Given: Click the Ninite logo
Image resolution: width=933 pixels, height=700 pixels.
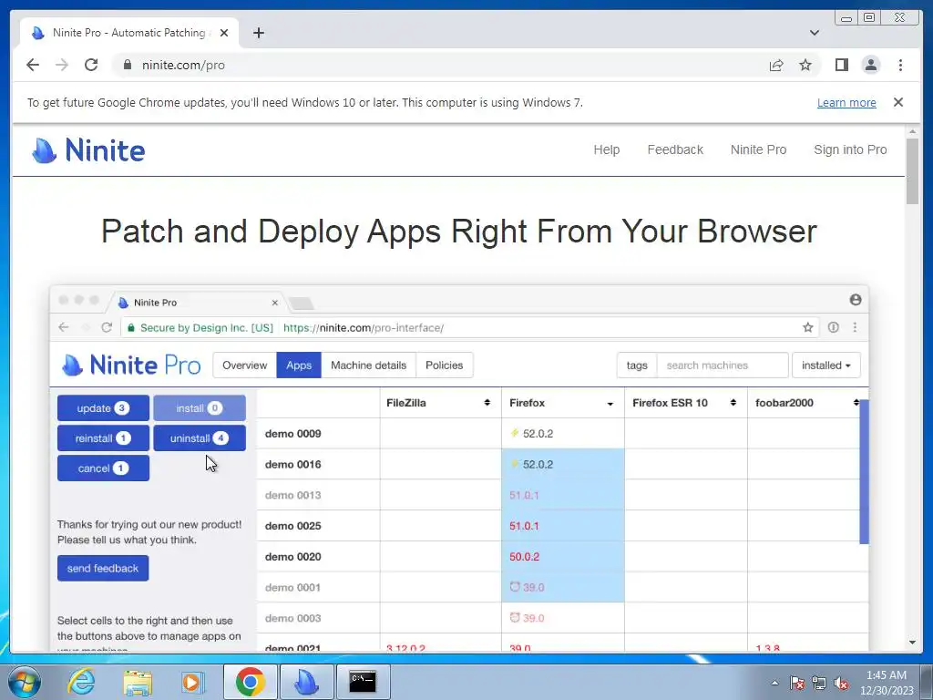Looking at the screenshot, I should coord(88,150).
